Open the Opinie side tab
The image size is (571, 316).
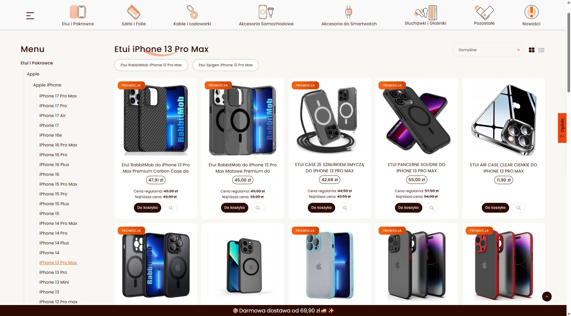[562, 128]
